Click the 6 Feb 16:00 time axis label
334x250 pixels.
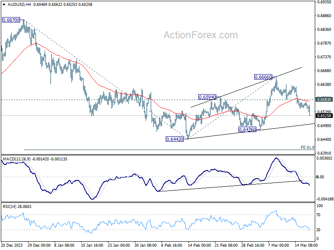(x=172, y=245)
